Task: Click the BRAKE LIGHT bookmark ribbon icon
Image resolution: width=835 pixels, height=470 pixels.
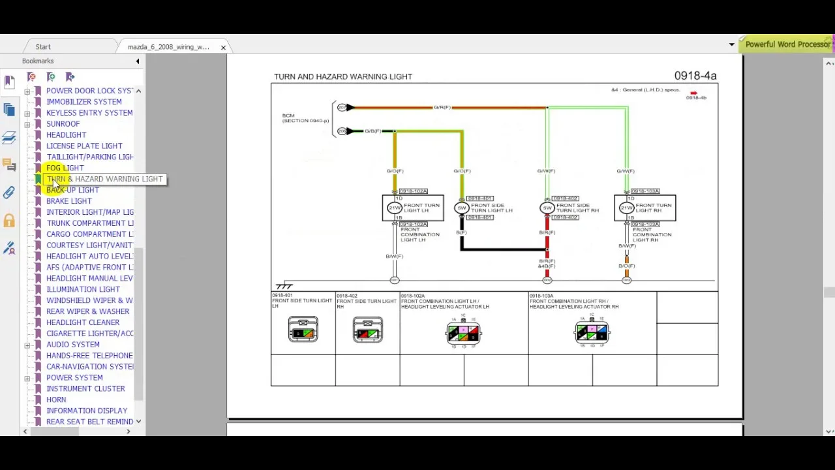Action: click(x=38, y=201)
